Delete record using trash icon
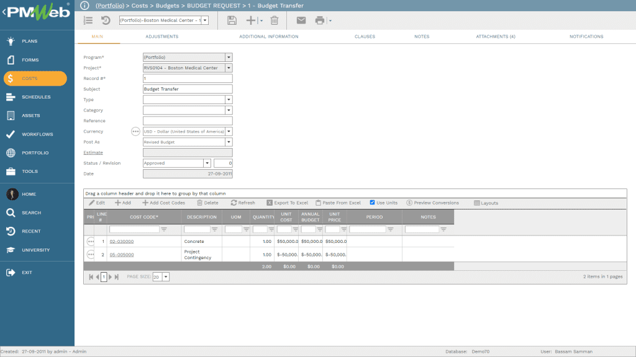The image size is (636, 357). click(x=275, y=20)
